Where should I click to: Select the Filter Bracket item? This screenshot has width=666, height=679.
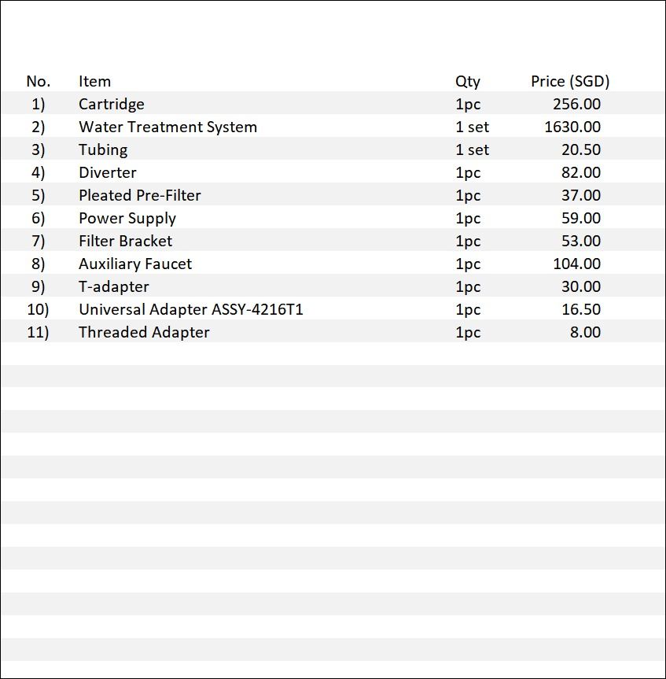(126, 241)
